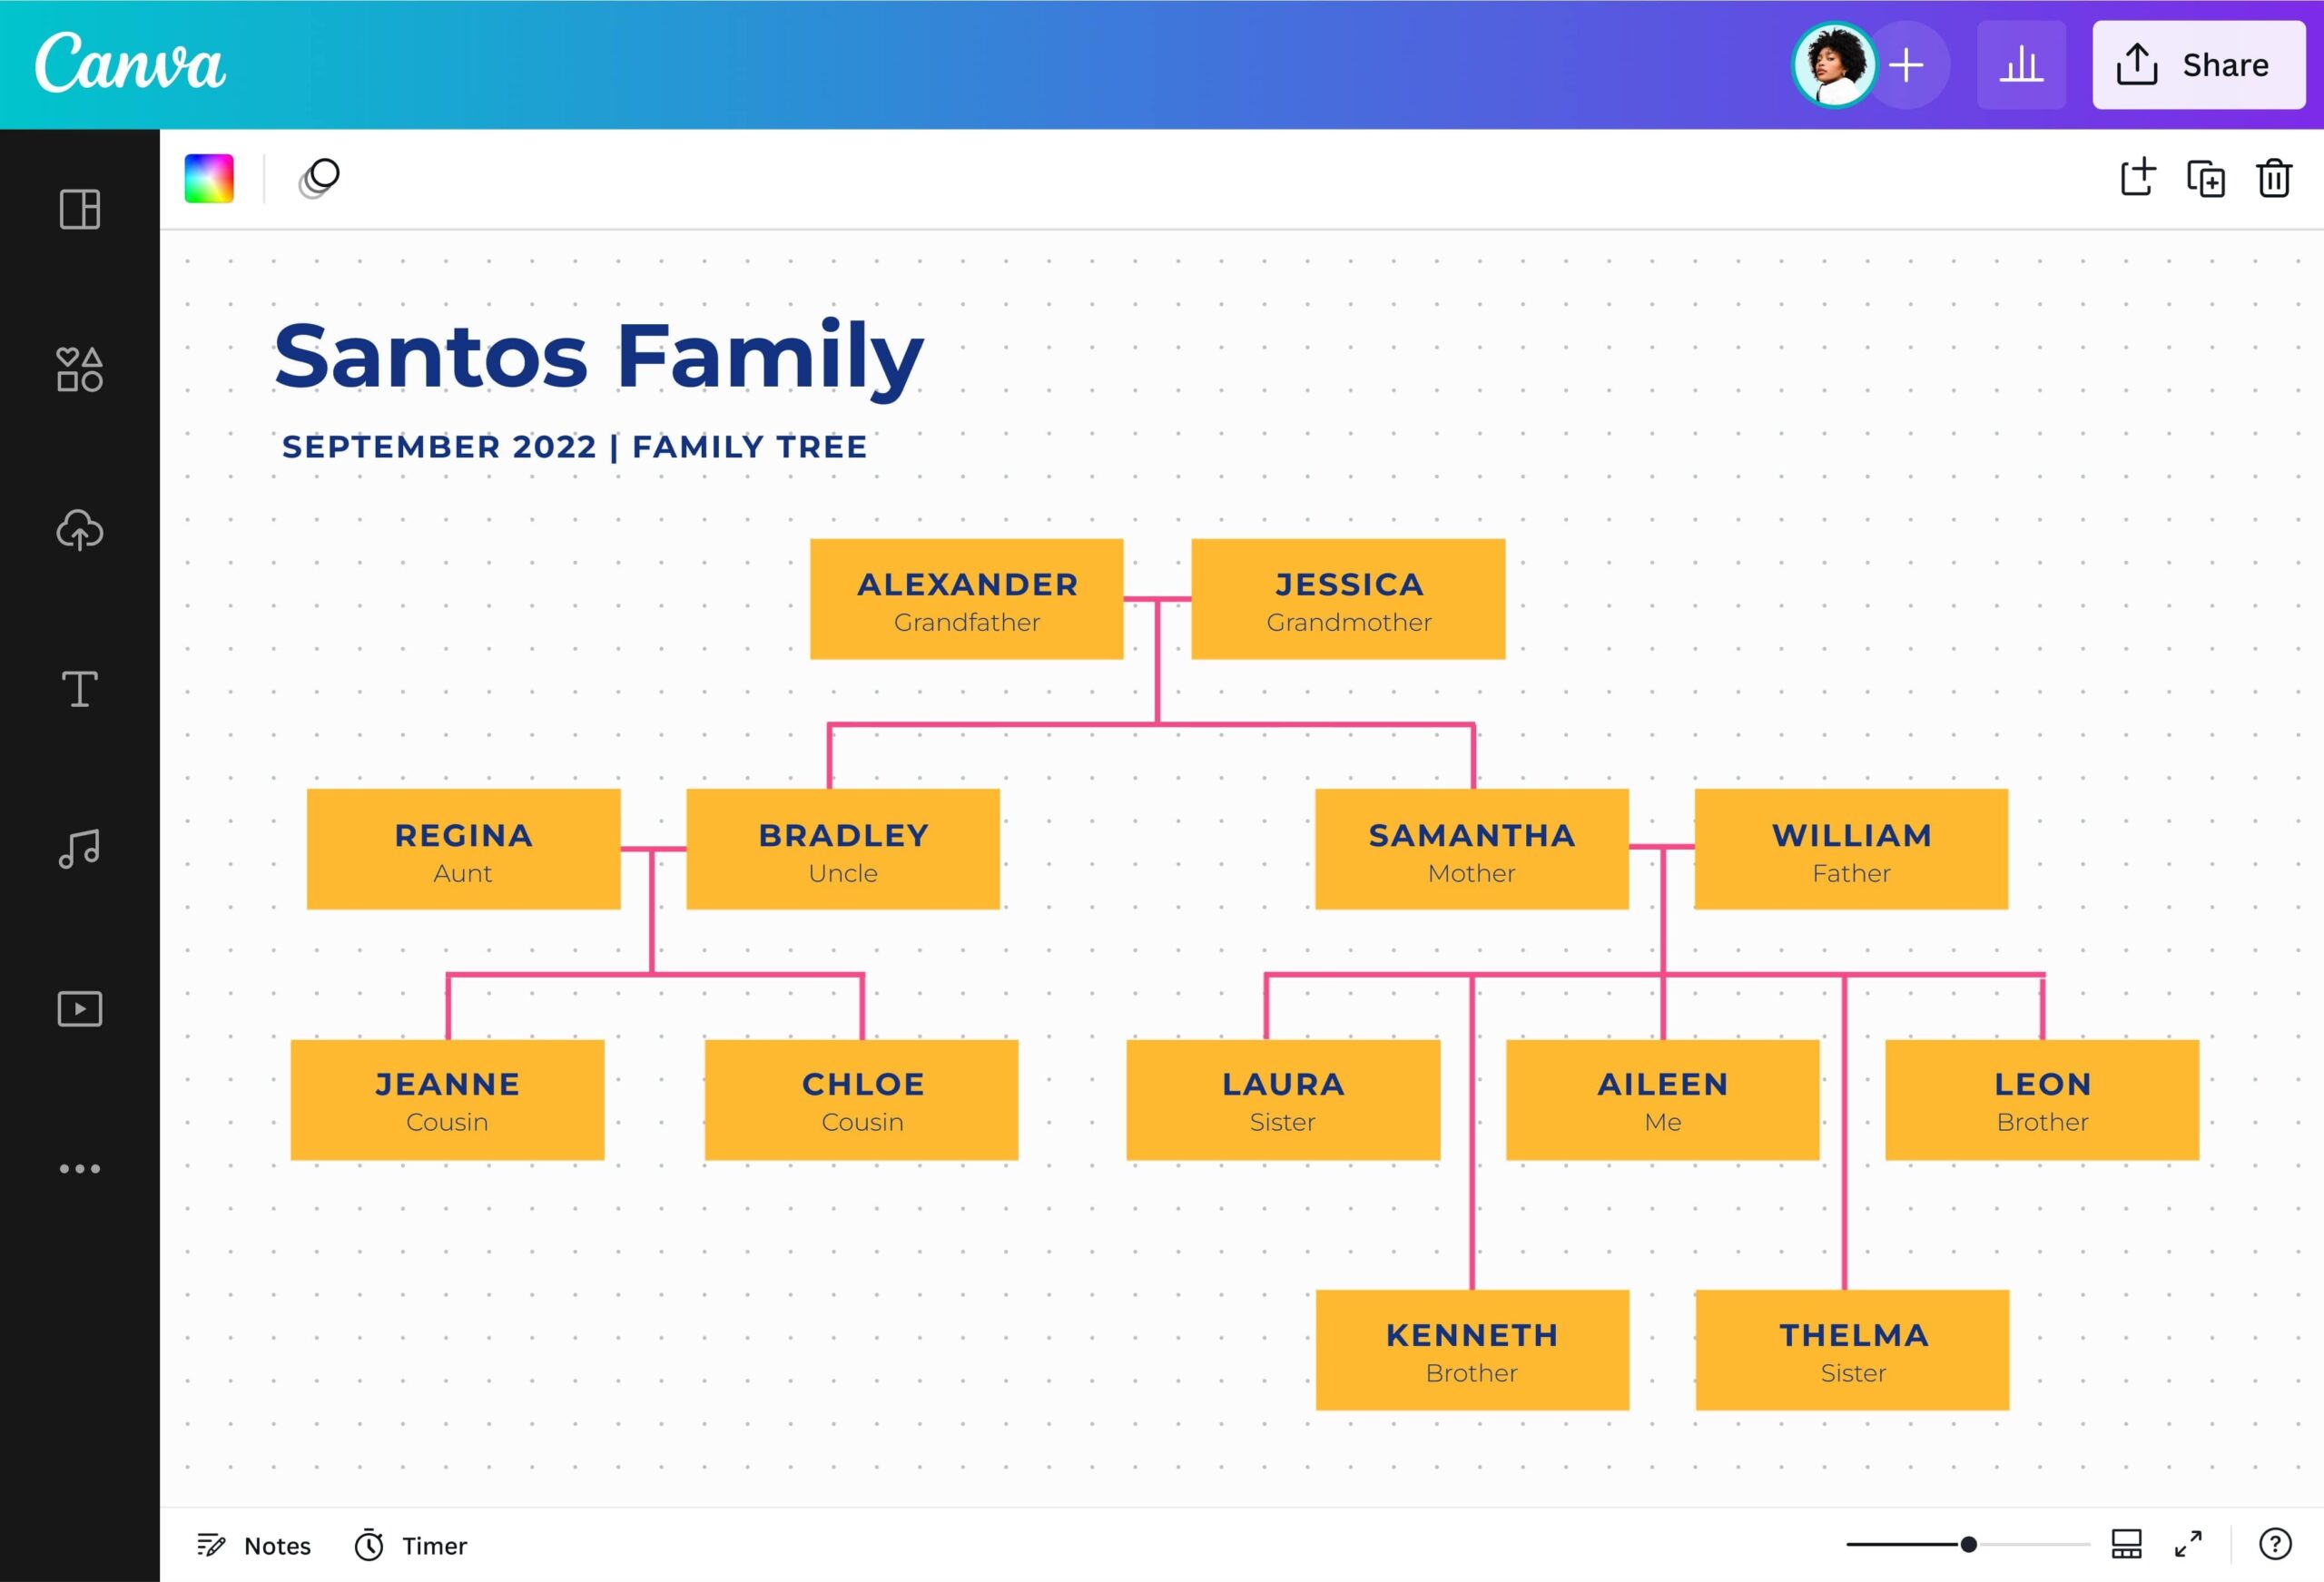Select the line style tool in toolbar
Screen dimensions: 2324x1582
320,178
